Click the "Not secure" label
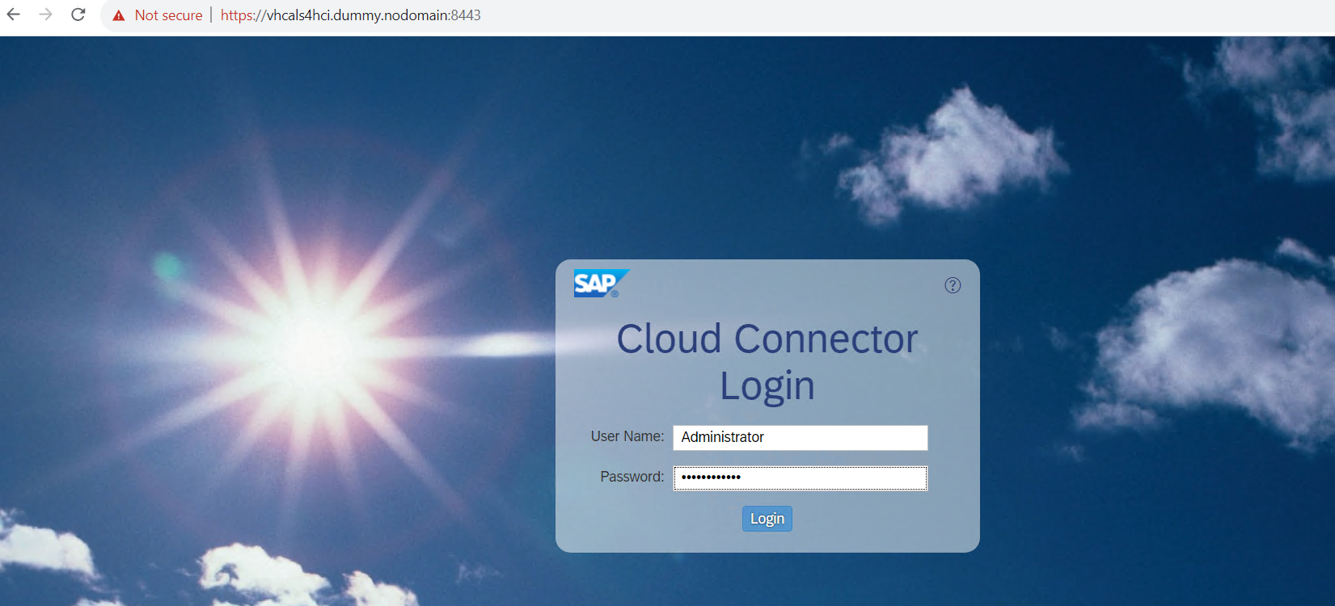The width and height of the screenshot is (1335, 606). [168, 15]
